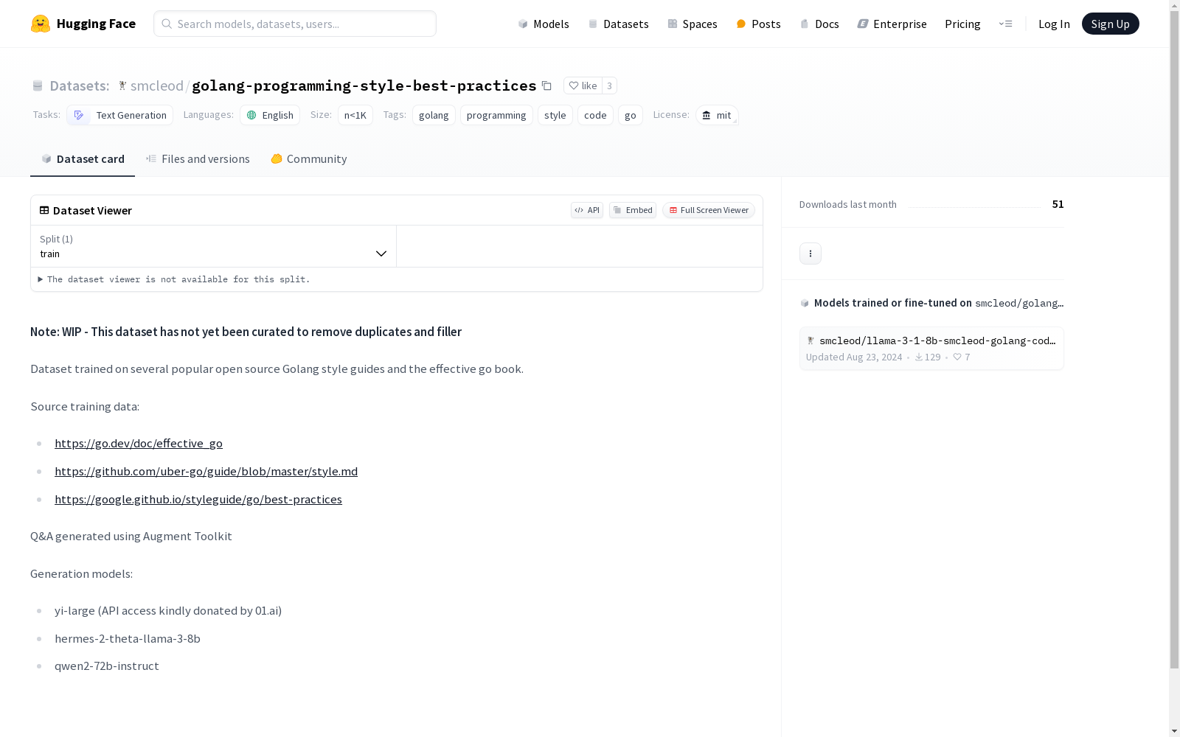Open the Google styleguide best-practices link
Image resolution: width=1180 pixels, height=737 pixels.
(198, 499)
